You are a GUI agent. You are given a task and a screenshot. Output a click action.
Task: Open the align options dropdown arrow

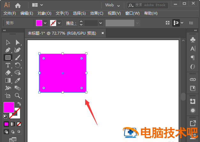pyautogui.click(x=182, y=23)
